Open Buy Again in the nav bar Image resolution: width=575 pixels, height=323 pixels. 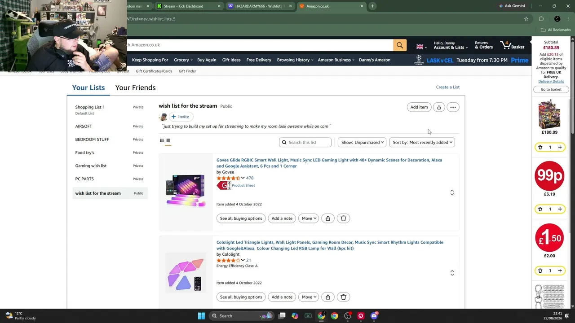[x=207, y=60]
